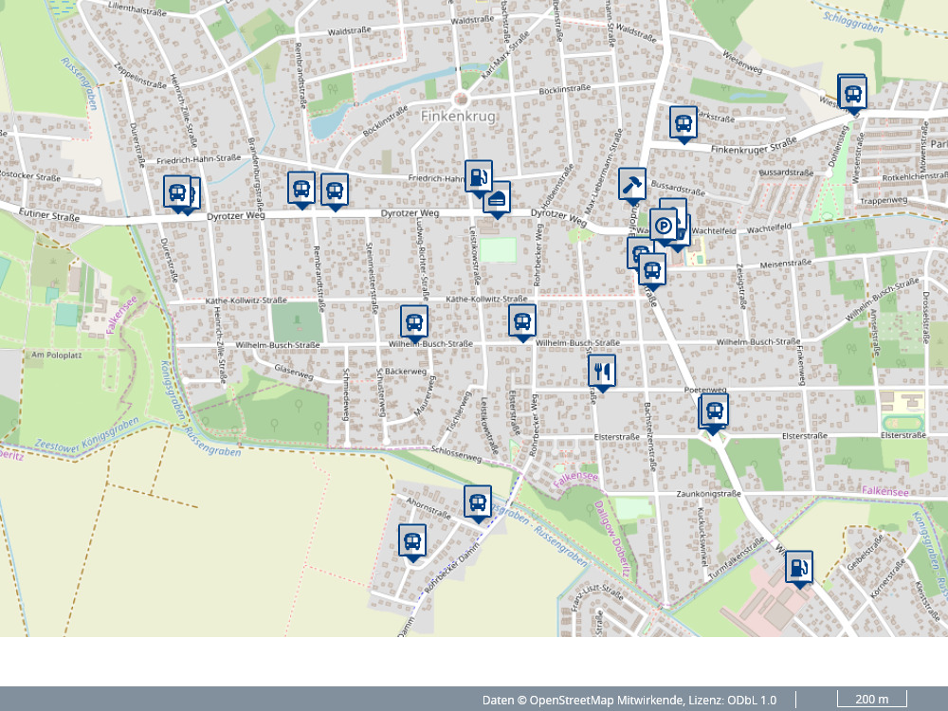
Task: Open the bus stop marker beside Meisenstraße
Action: (x=651, y=269)
